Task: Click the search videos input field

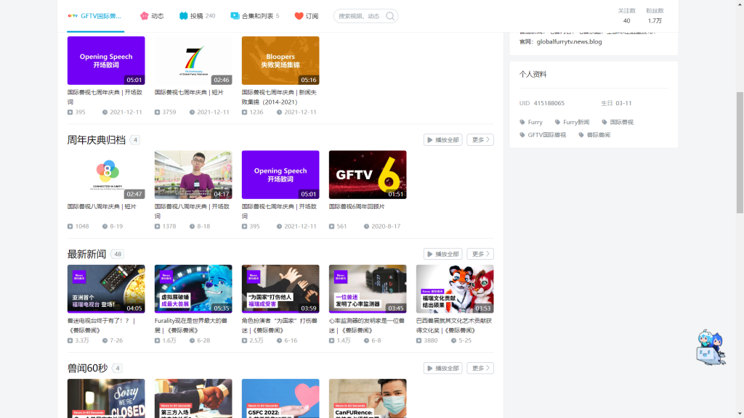Action: (x=359, y=16)
